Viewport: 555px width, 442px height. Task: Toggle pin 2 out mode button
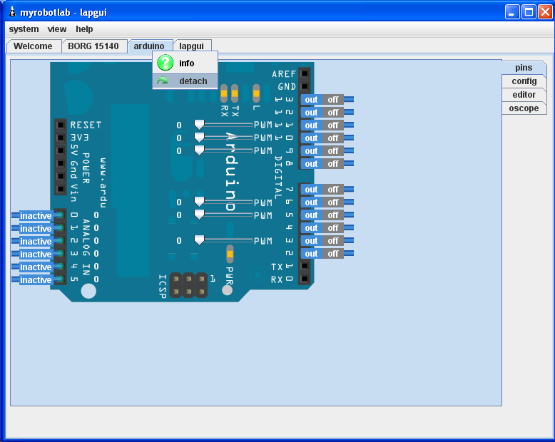point(312,254)
